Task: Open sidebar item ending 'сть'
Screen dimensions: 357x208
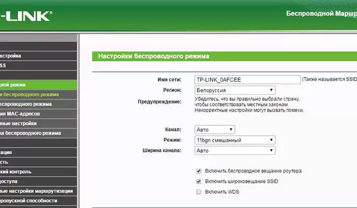Action: (x=39, y=162)
